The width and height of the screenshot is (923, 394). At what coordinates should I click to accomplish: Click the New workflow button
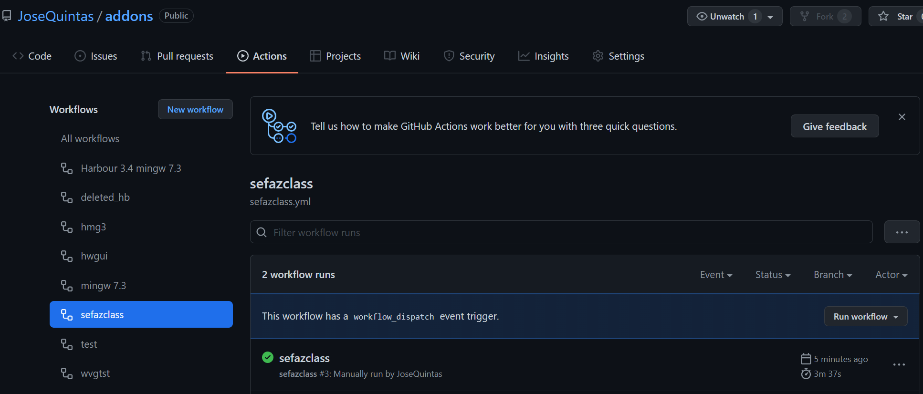pyautogui.click(x=195, y=109)
